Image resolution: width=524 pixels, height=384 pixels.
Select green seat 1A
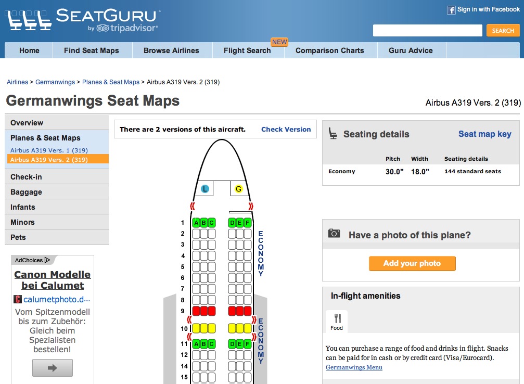pos(196,223)
